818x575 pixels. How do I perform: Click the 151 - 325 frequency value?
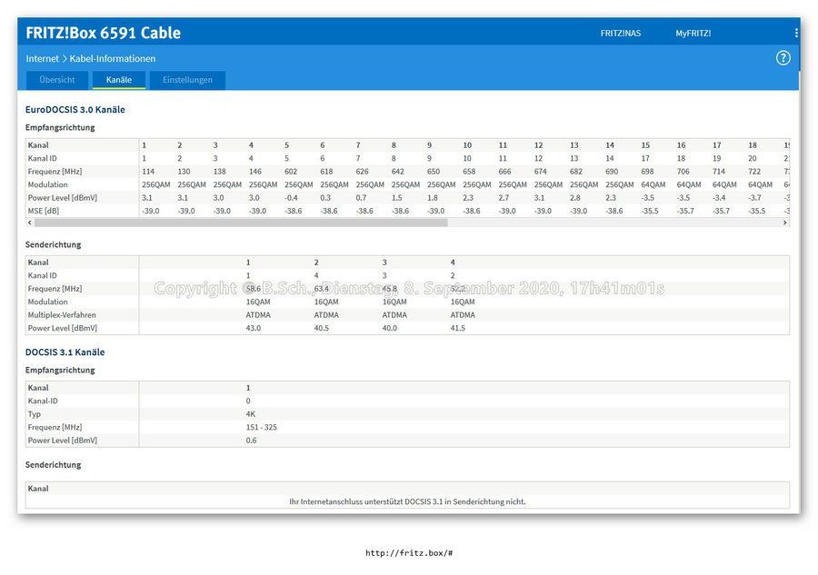(x=262, y=427)
